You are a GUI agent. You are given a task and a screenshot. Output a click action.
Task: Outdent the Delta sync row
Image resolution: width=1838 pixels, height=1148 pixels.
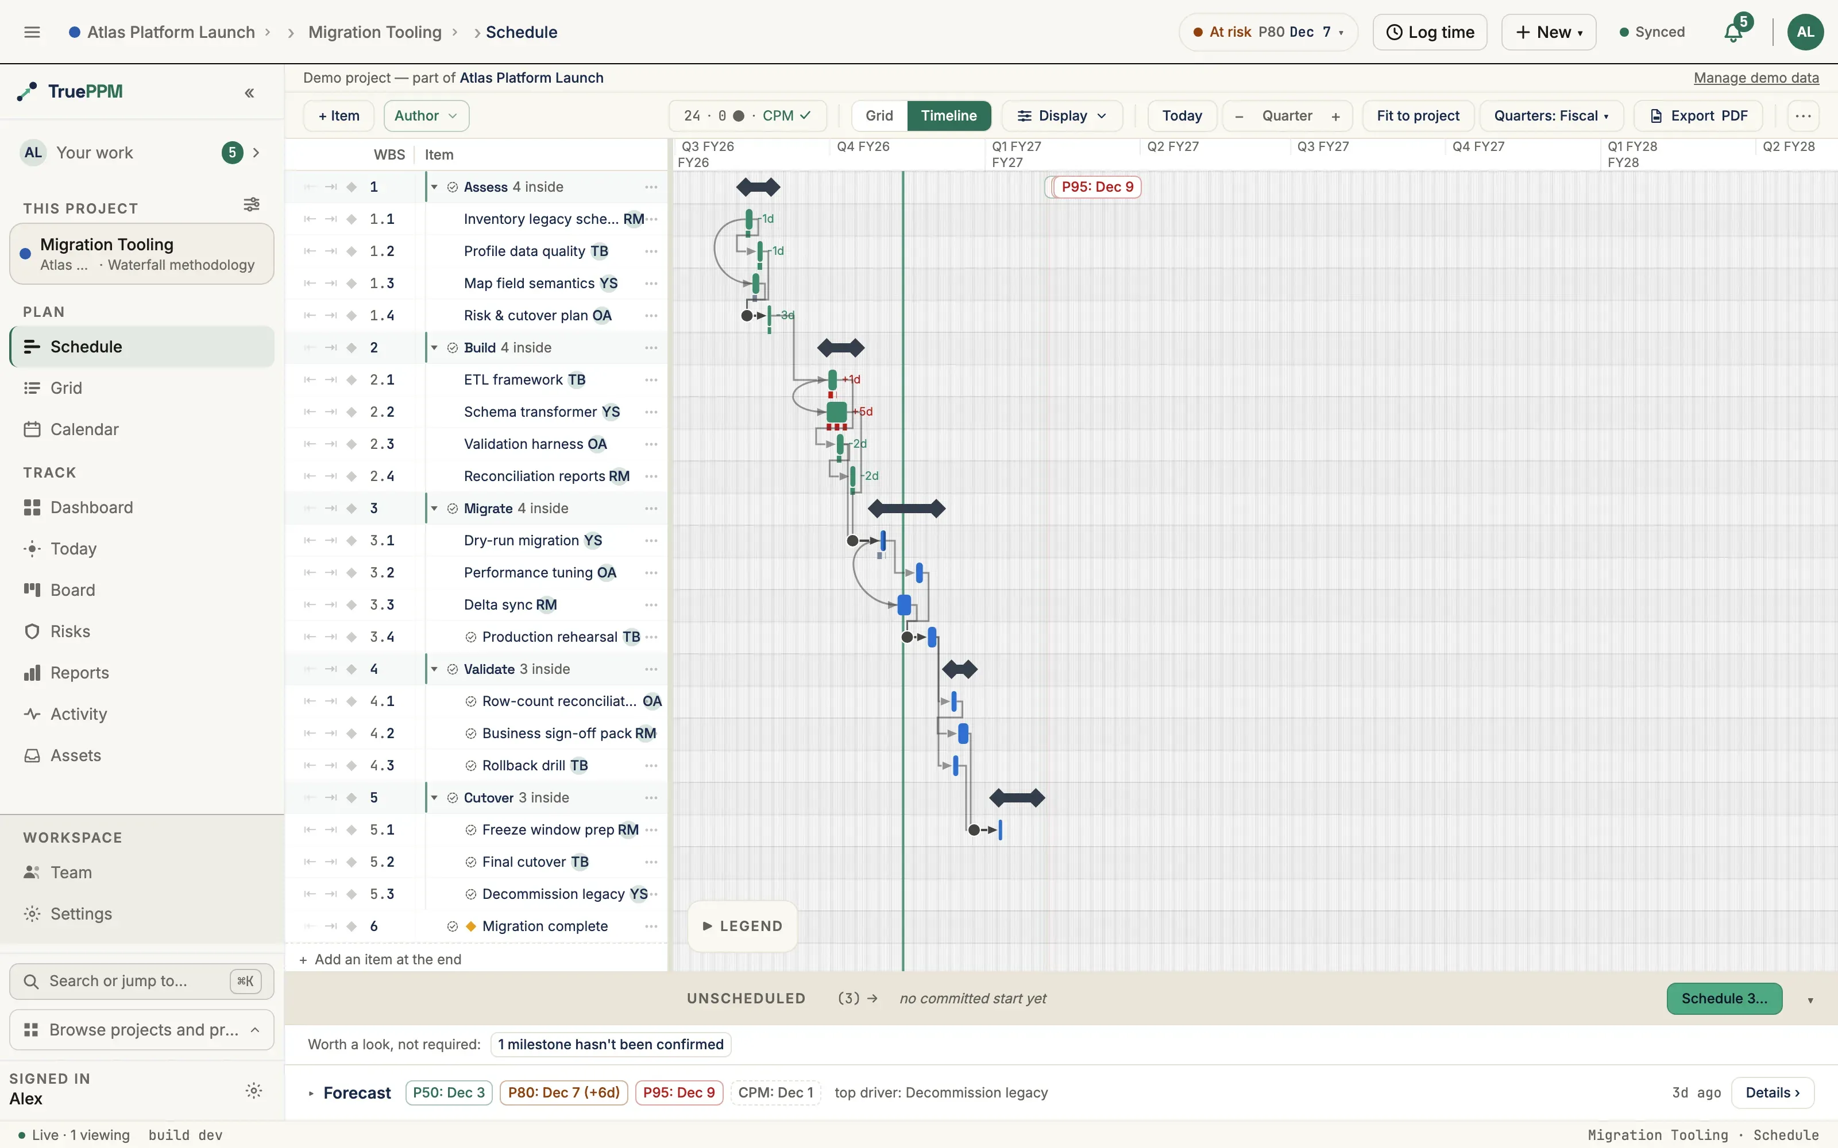[309, 605]
